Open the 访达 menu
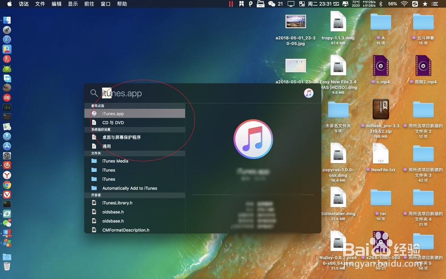Image resolution: width=446 pixels, height=279 pixels. (x=24, y=4)
